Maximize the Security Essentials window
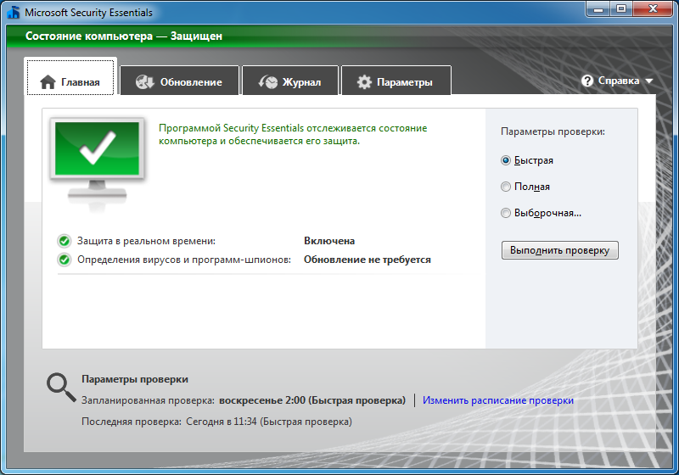The image size is (679, 475). [621, 9]
